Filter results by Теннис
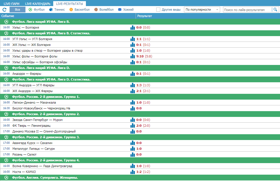Viewport: 280px width, 181px height. [57, 10]
